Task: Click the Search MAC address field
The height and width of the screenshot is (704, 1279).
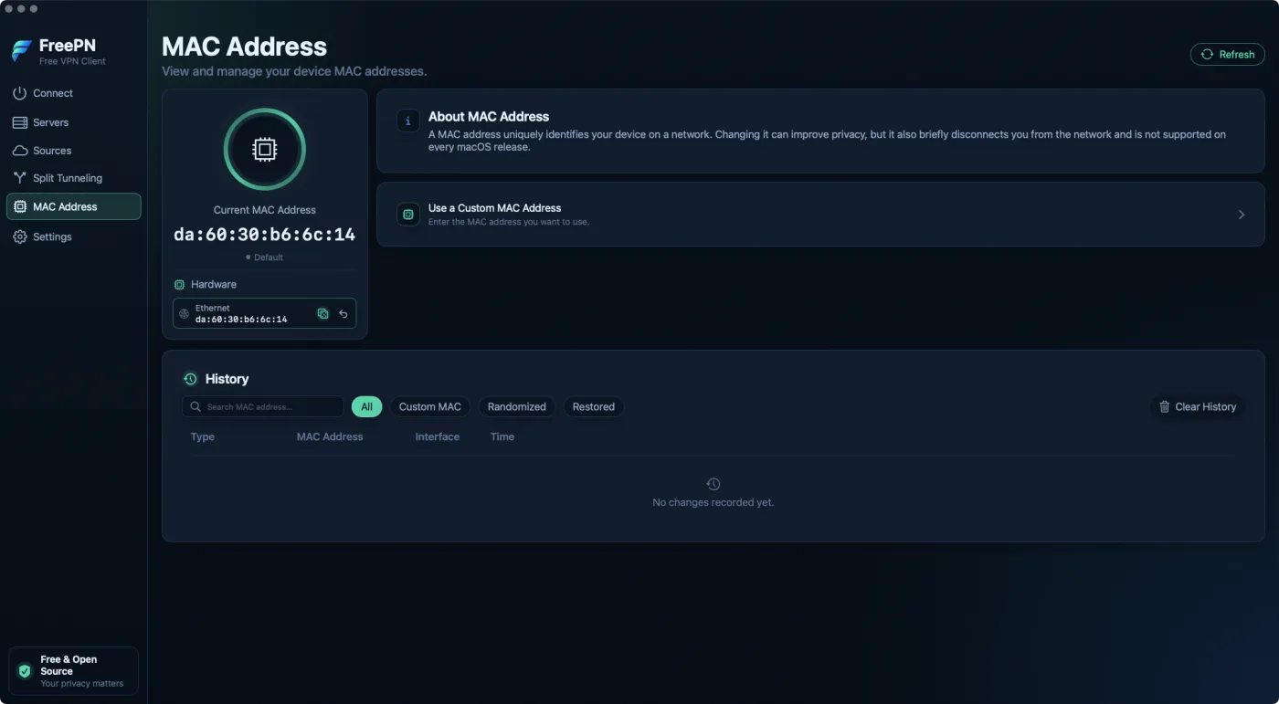Action: pyautogui.click(x=263, y=406)
